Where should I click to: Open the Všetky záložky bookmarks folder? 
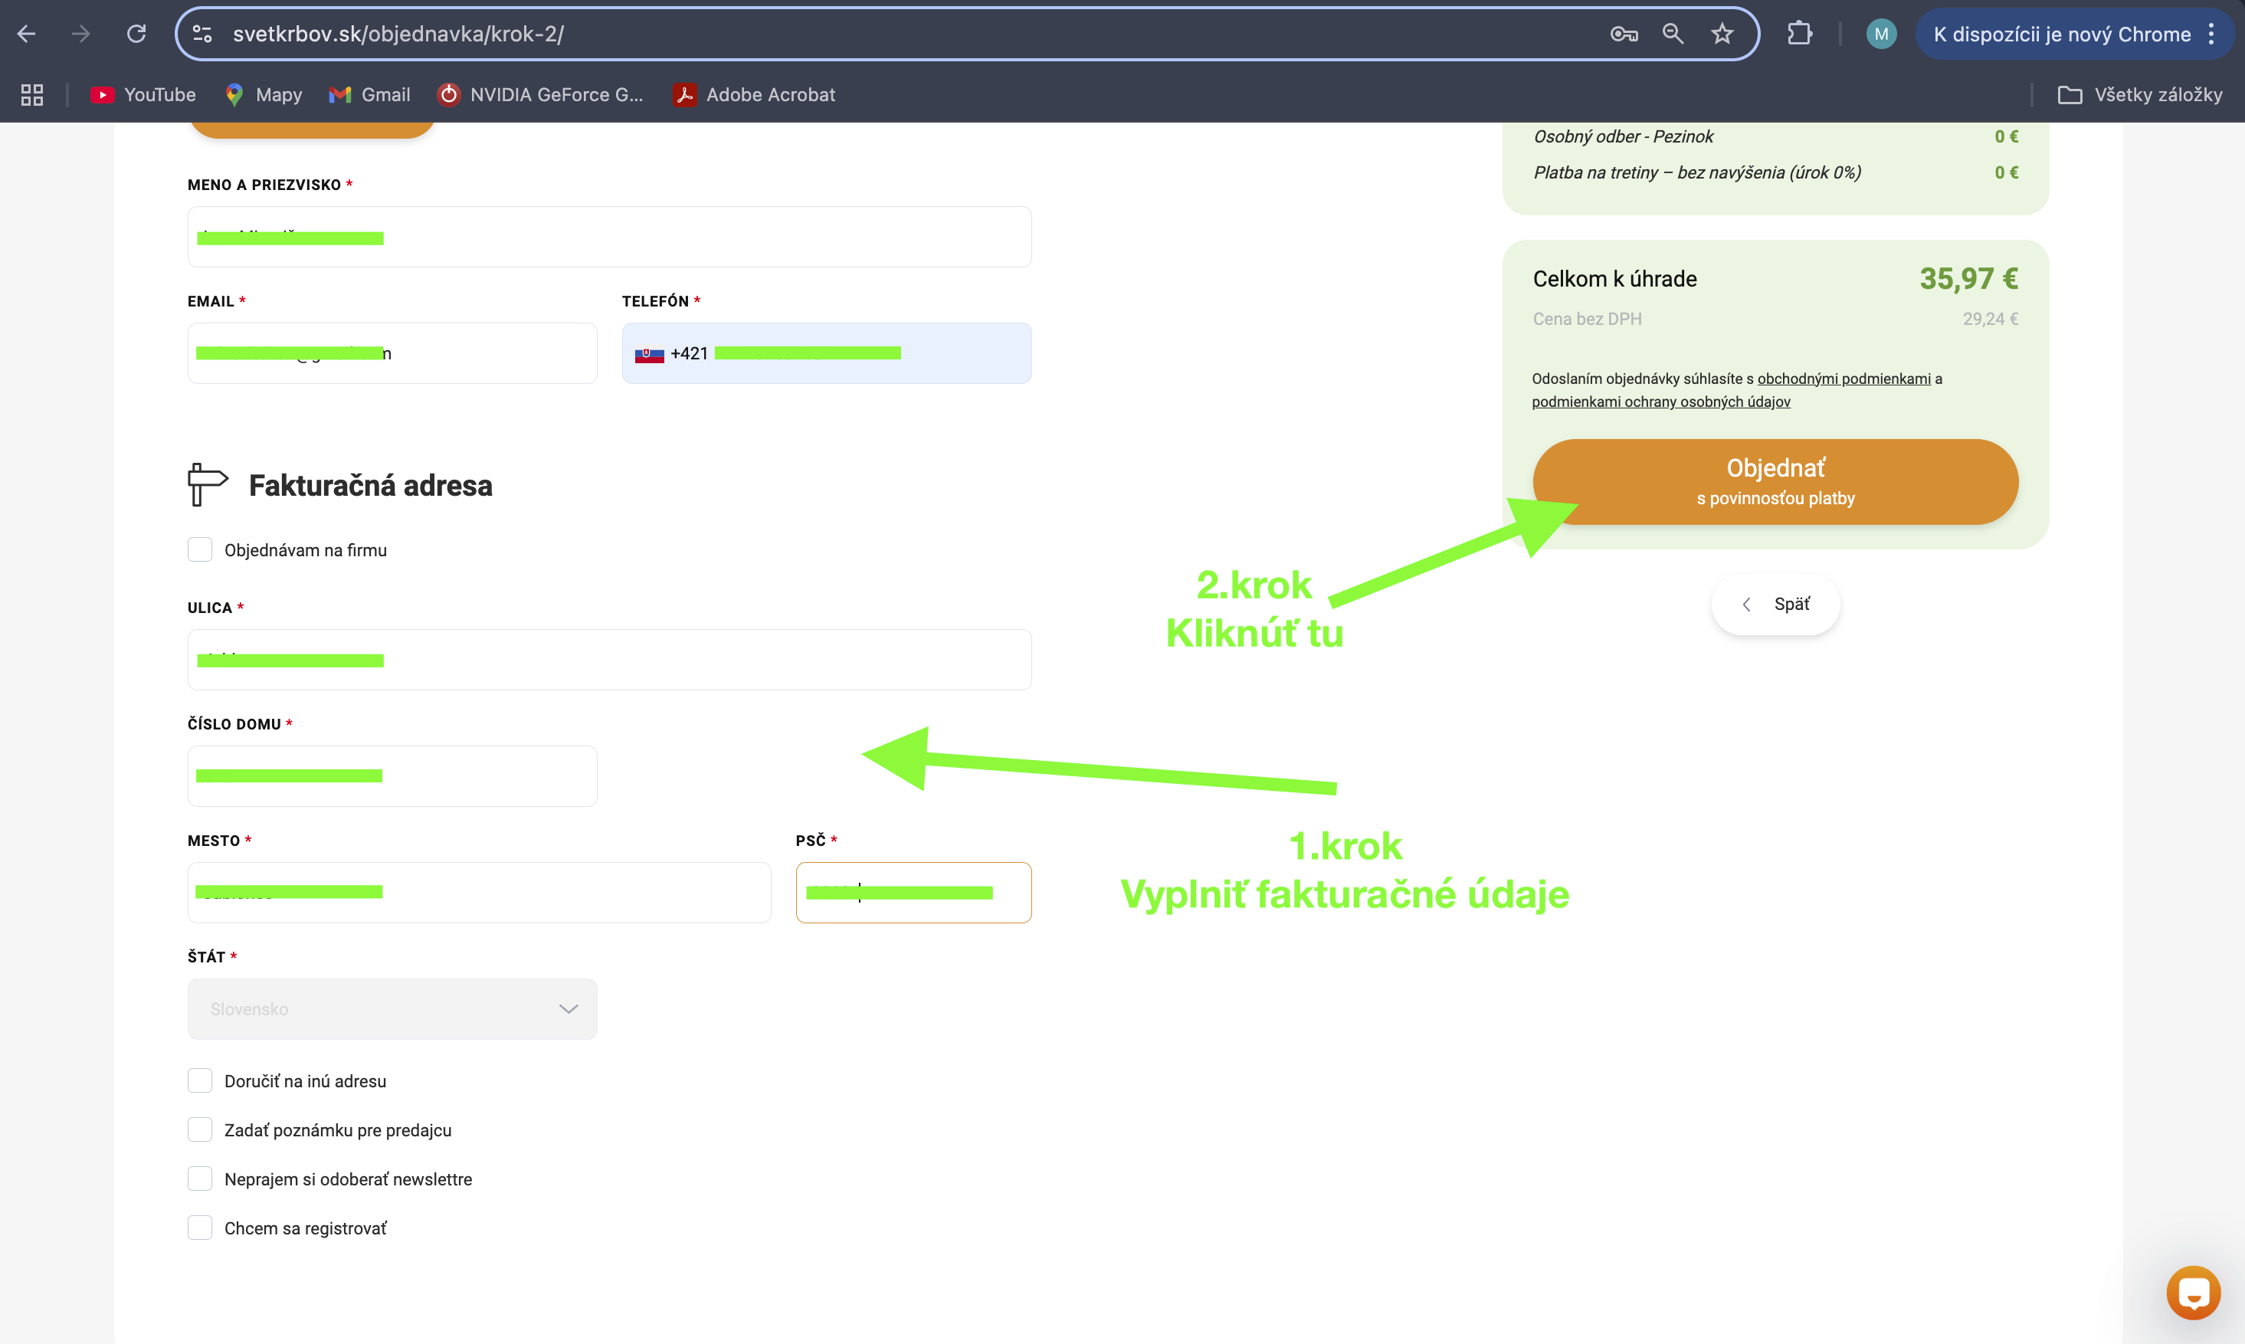[x=2140, y=94]
